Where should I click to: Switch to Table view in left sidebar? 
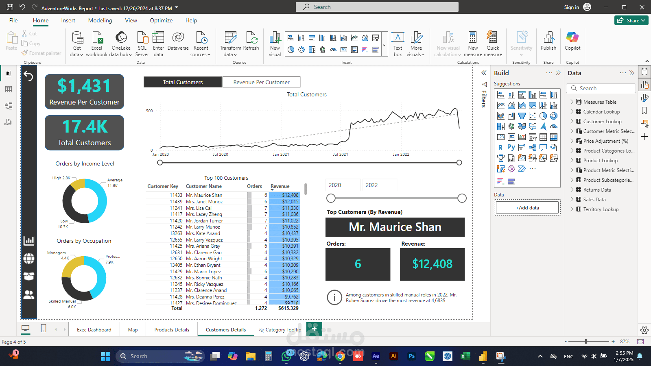tap(9, 89)
